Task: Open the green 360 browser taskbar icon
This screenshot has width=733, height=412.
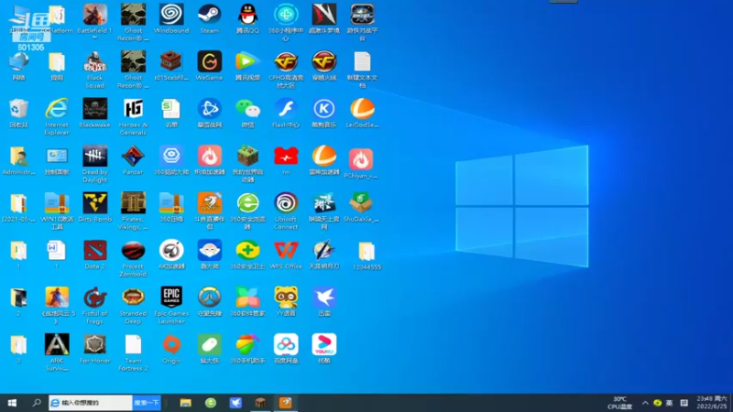Action: pyautogui.click(x=211, y=403)
